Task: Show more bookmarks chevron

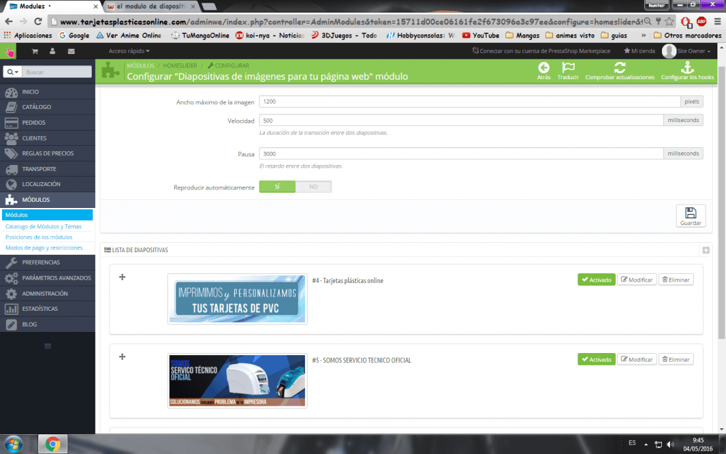Action: point(643,35)
